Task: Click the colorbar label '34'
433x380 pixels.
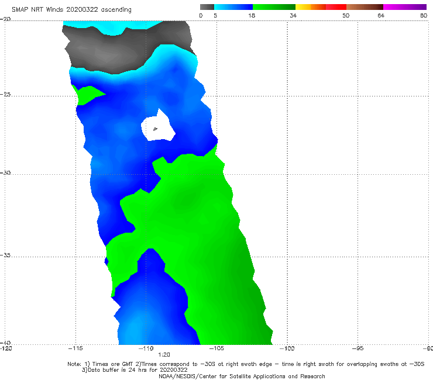Action: pyautogui.click(x=293, y=15)
